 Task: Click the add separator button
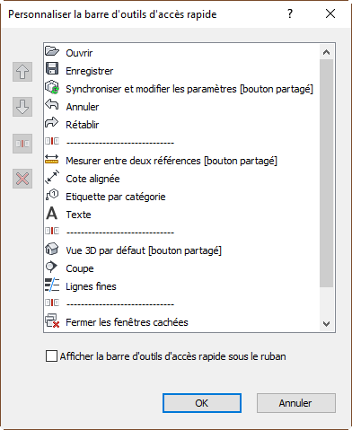[22, 144]
